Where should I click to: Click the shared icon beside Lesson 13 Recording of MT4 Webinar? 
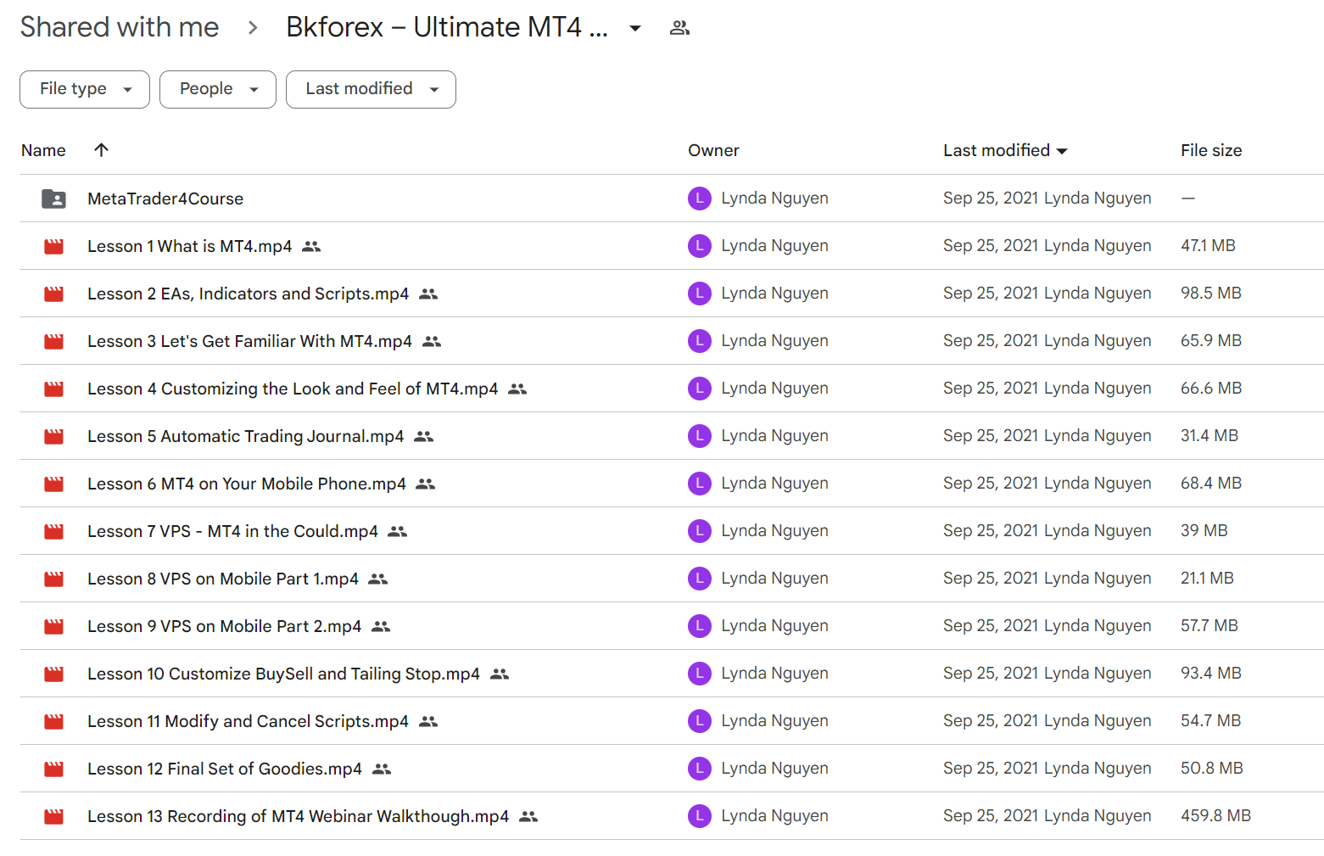click(528, 817)
